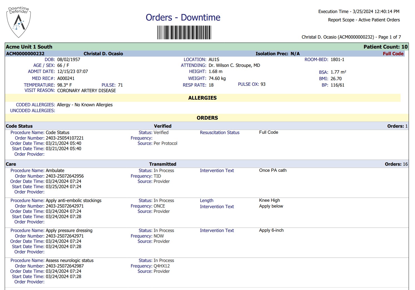The width and height of the screenshot is (415, 290).
Task: Click the red Full Code label
Action: coord(393,54)
